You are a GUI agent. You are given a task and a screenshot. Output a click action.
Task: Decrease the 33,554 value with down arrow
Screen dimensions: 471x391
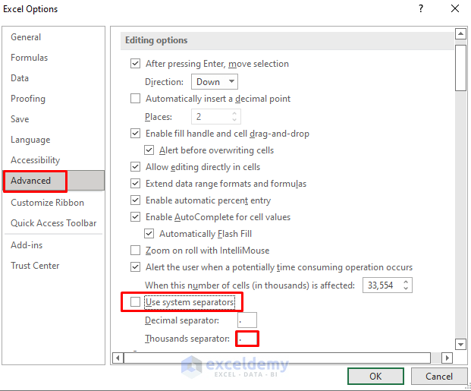(406, 289)
